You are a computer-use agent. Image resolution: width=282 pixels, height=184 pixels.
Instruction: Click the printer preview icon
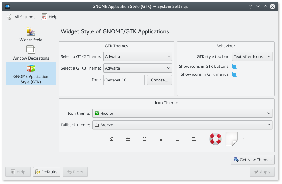[x=161, y=139]
